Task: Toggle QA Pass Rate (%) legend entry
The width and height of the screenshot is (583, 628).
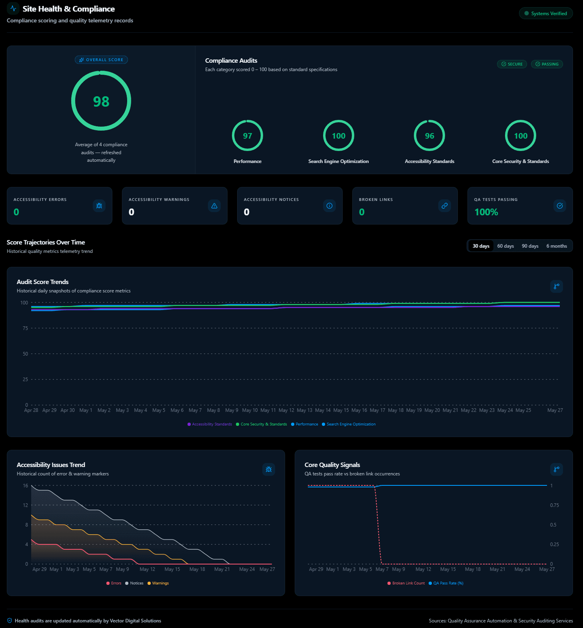Action: [446, 583]
